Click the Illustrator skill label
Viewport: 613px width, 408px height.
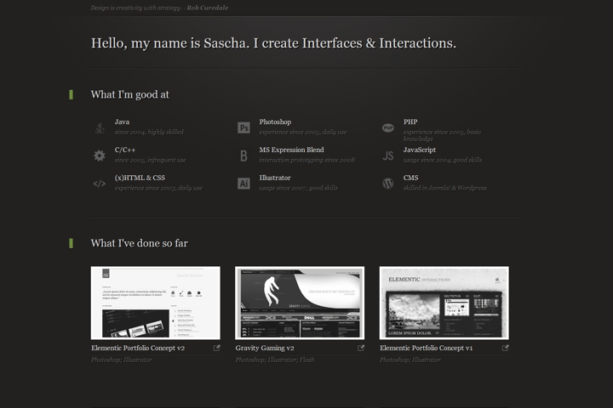(x=275, y=178)
